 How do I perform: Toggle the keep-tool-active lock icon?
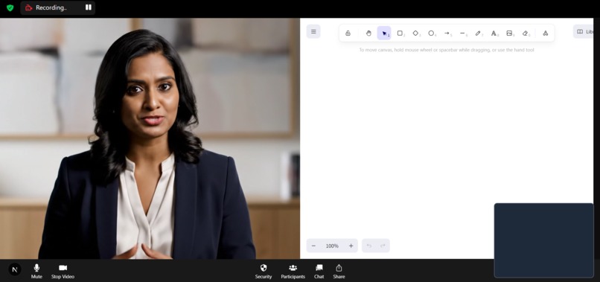(x=348, y=33)
